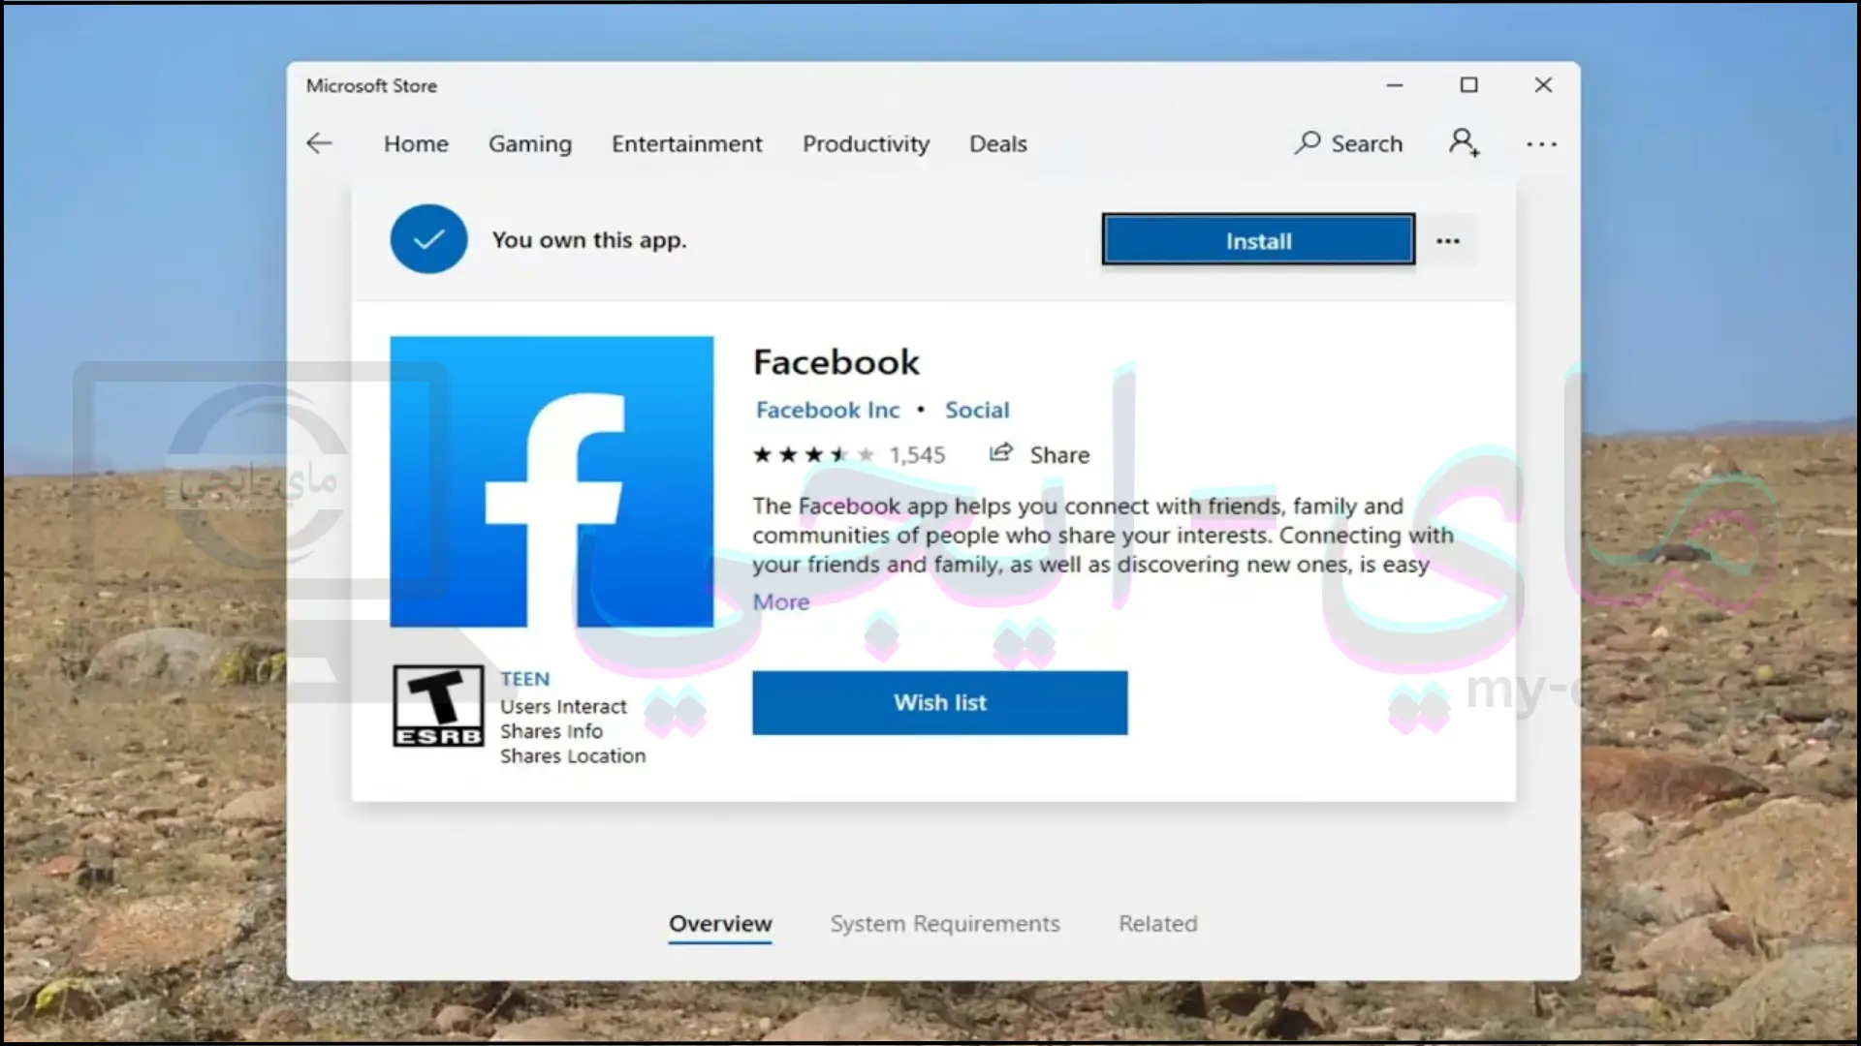Click the Deals navigation item
This screenshot has height=1046, width=1861.
point(997,143)
